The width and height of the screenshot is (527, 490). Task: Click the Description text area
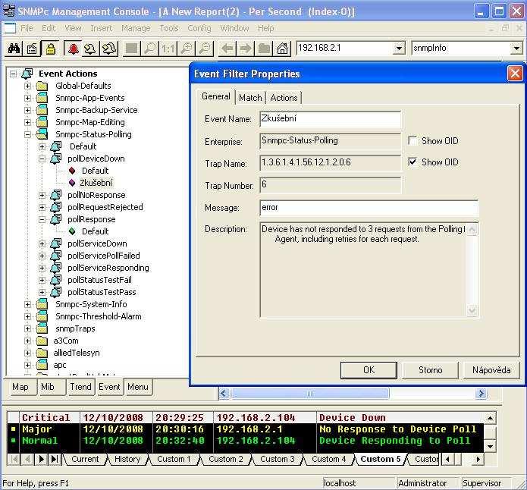click(369, 270)
